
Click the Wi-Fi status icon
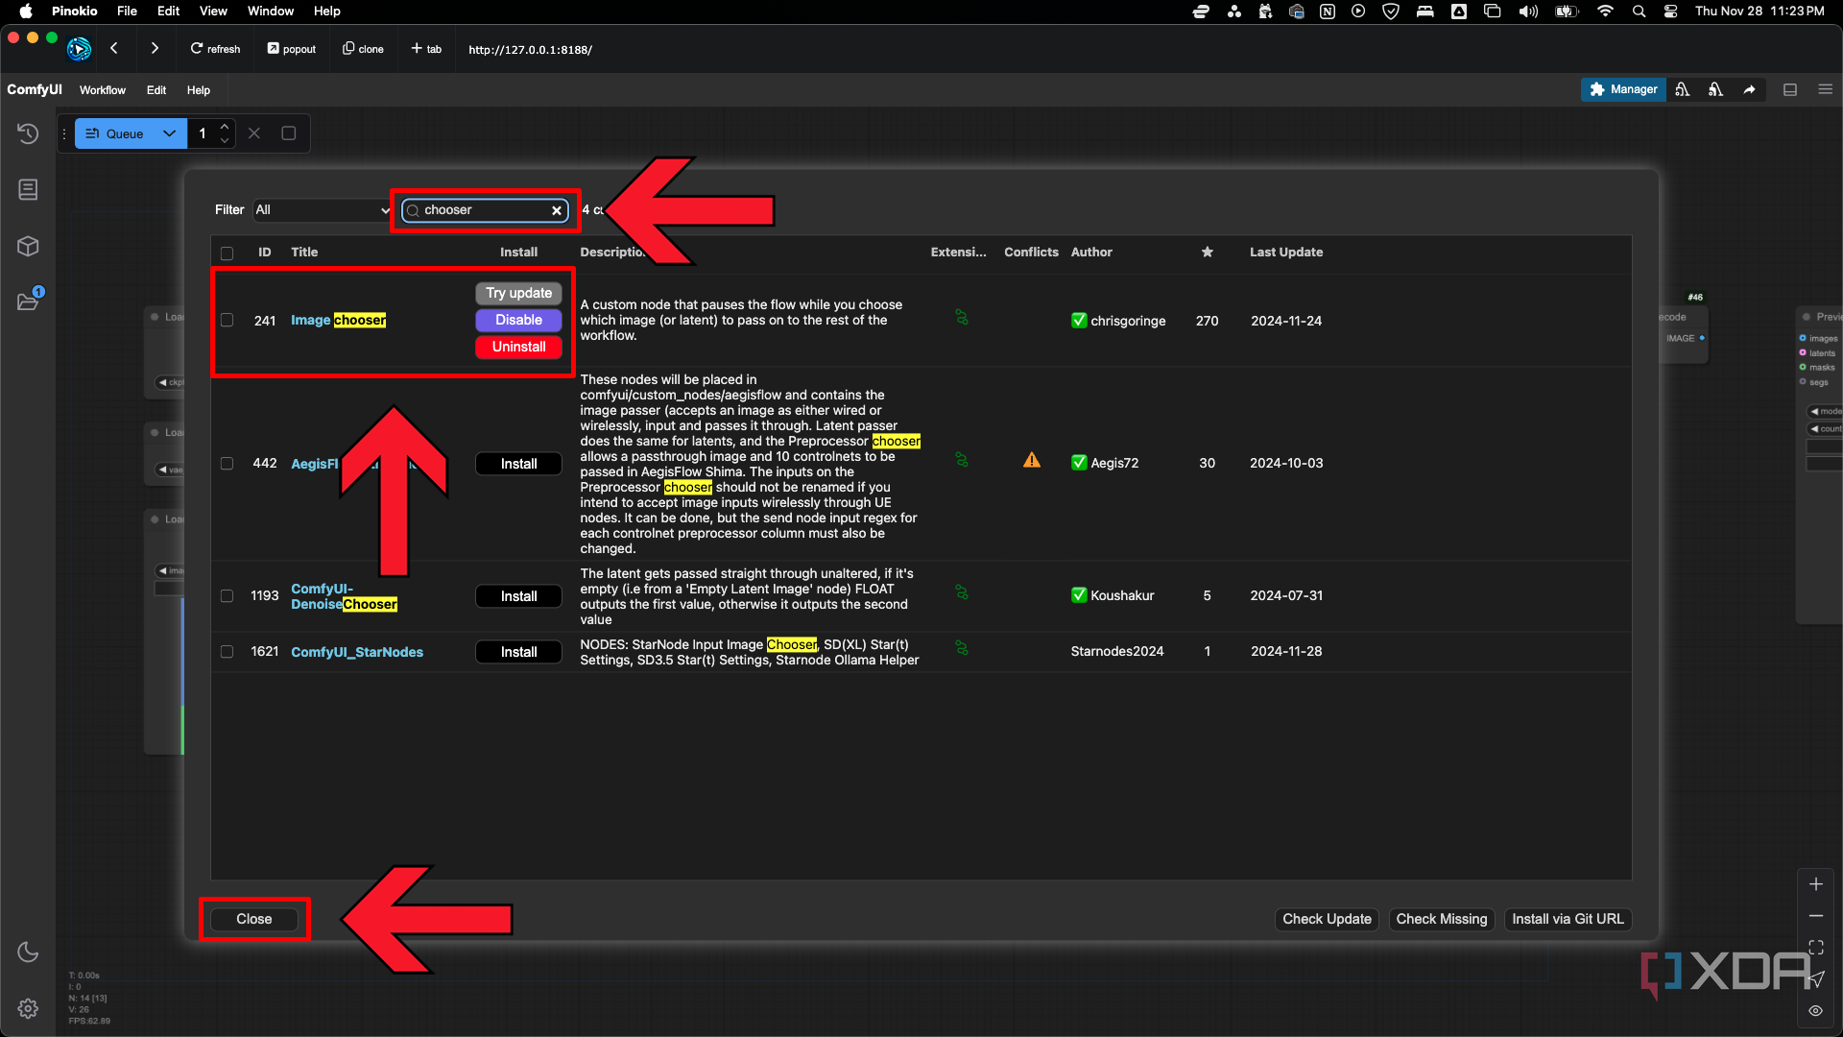[1605, 12]
